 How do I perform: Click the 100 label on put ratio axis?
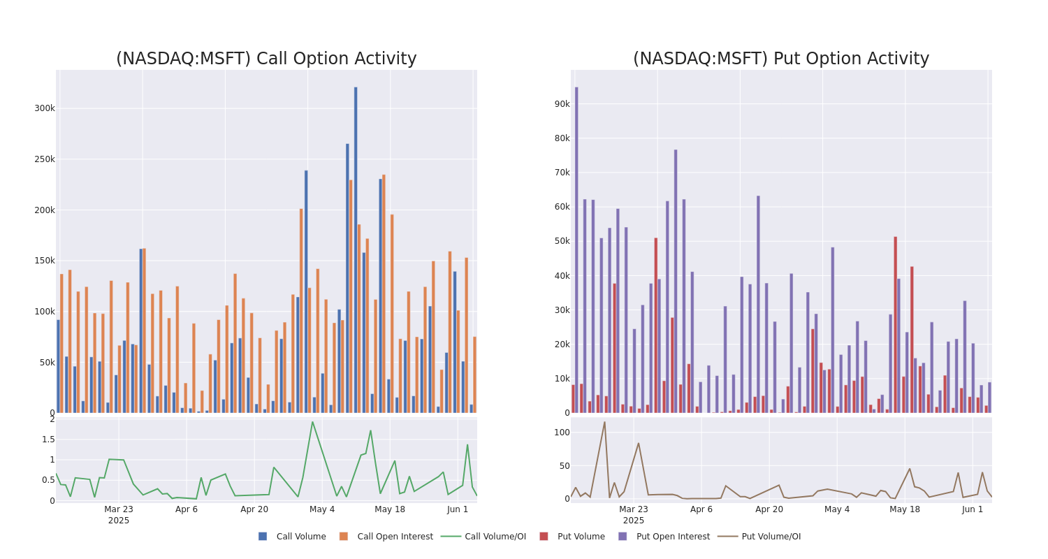click(562, 433)
